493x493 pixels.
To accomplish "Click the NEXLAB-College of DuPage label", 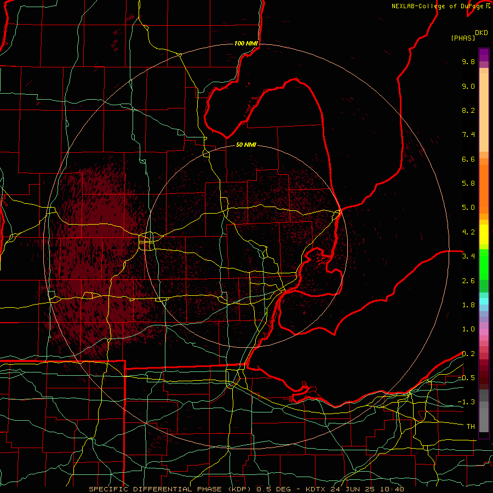I will click(437, 6).
